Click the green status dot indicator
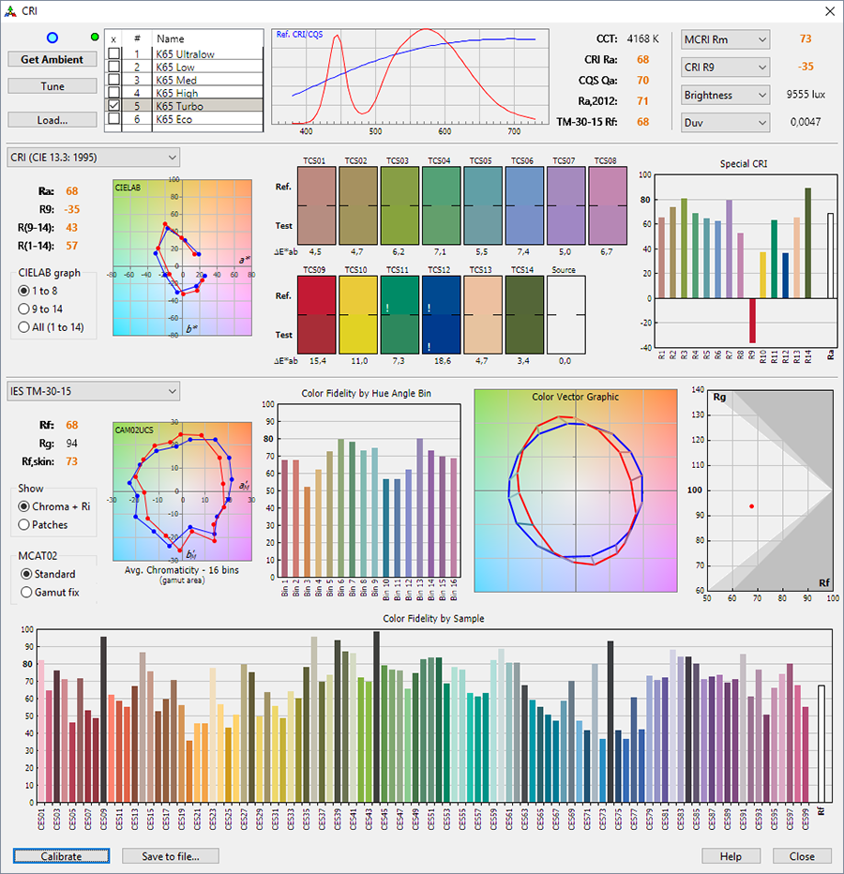The image size is (844, 874). pos(94,37)
